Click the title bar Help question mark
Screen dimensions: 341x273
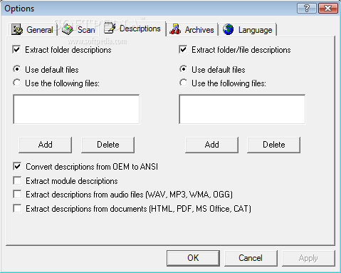click(x=307, y=9)
